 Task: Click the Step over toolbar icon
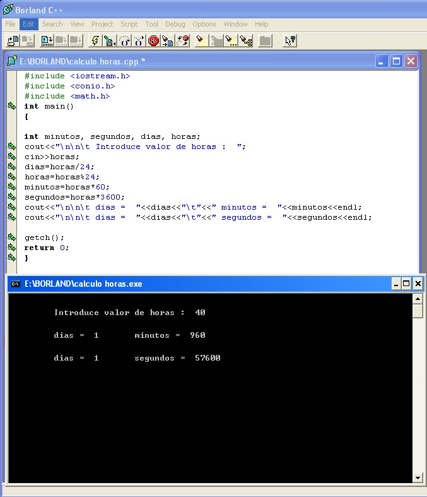click(x=124, y=41)
